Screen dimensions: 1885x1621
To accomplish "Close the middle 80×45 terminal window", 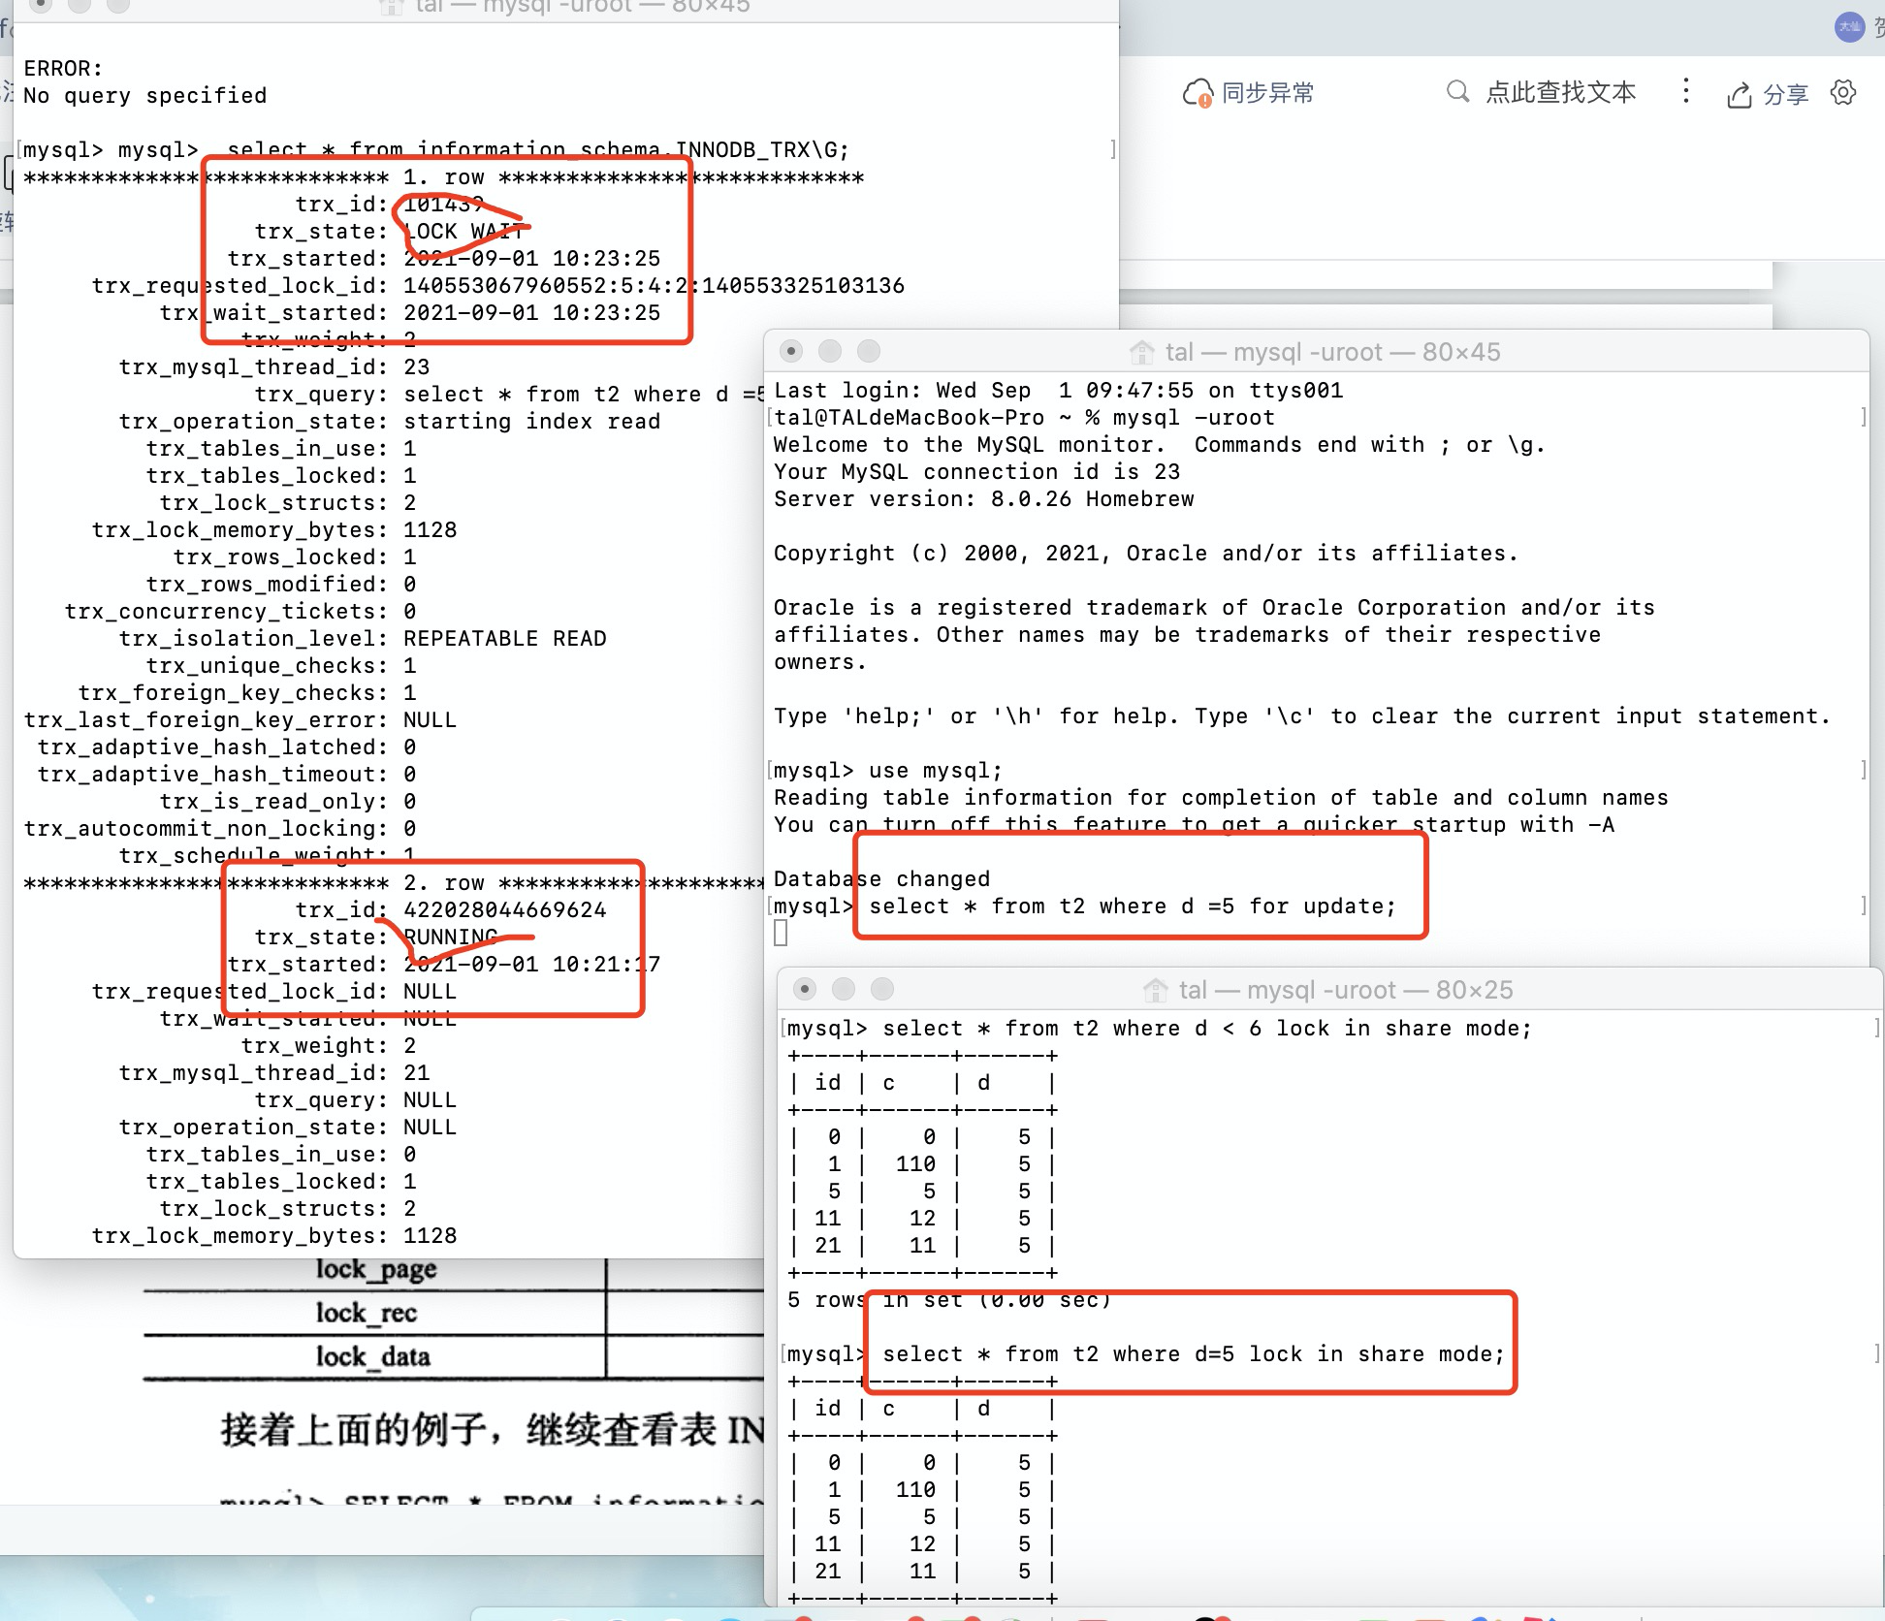I will [x=791, y=351].
